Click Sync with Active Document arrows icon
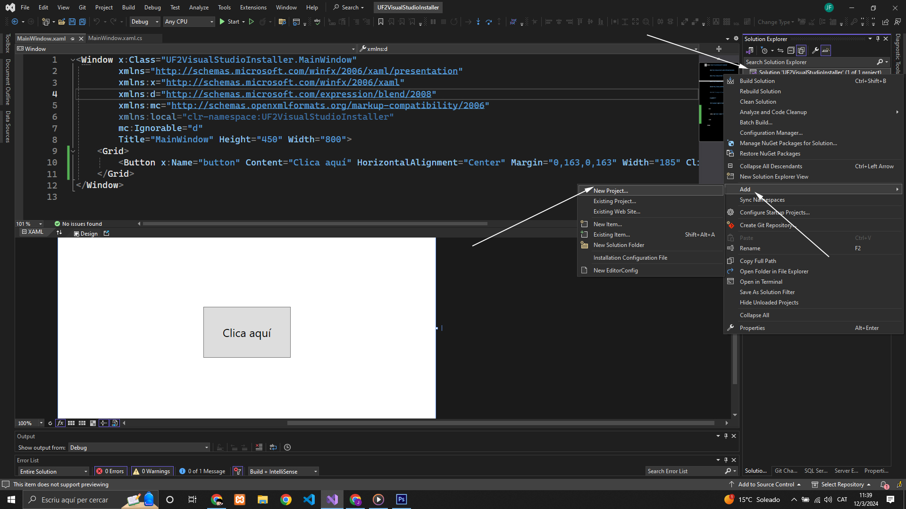The width and height of the screenshot is (906, 509). [780, 50]
